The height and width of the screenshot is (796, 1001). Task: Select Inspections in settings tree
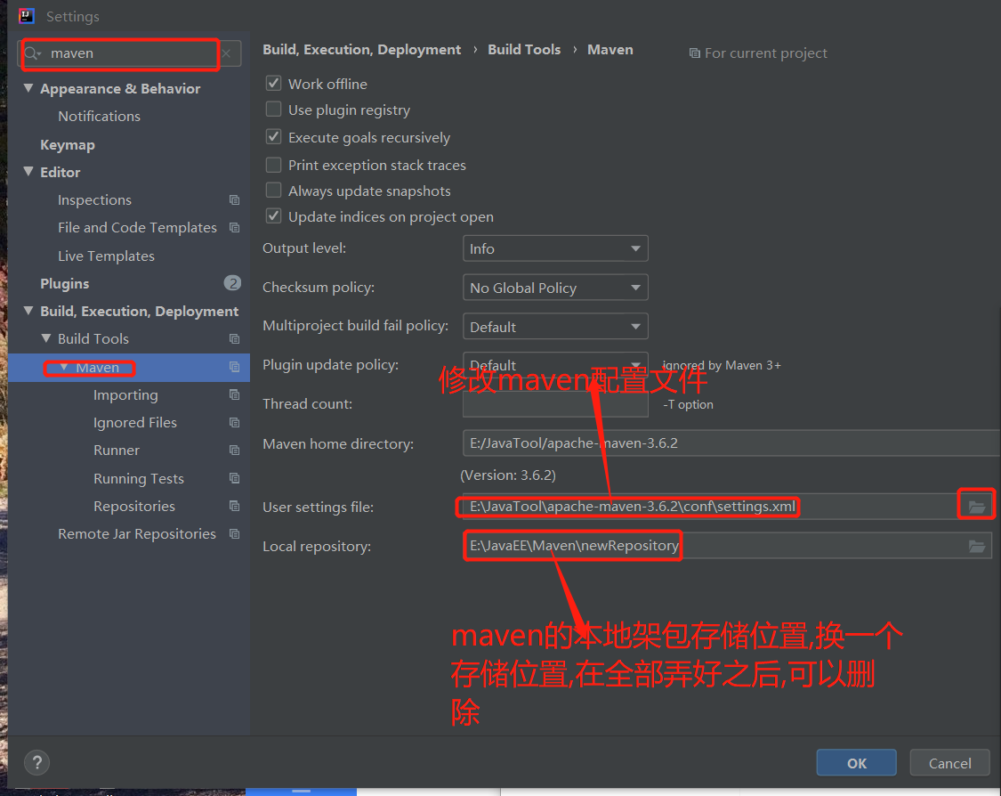pos(94,200)
